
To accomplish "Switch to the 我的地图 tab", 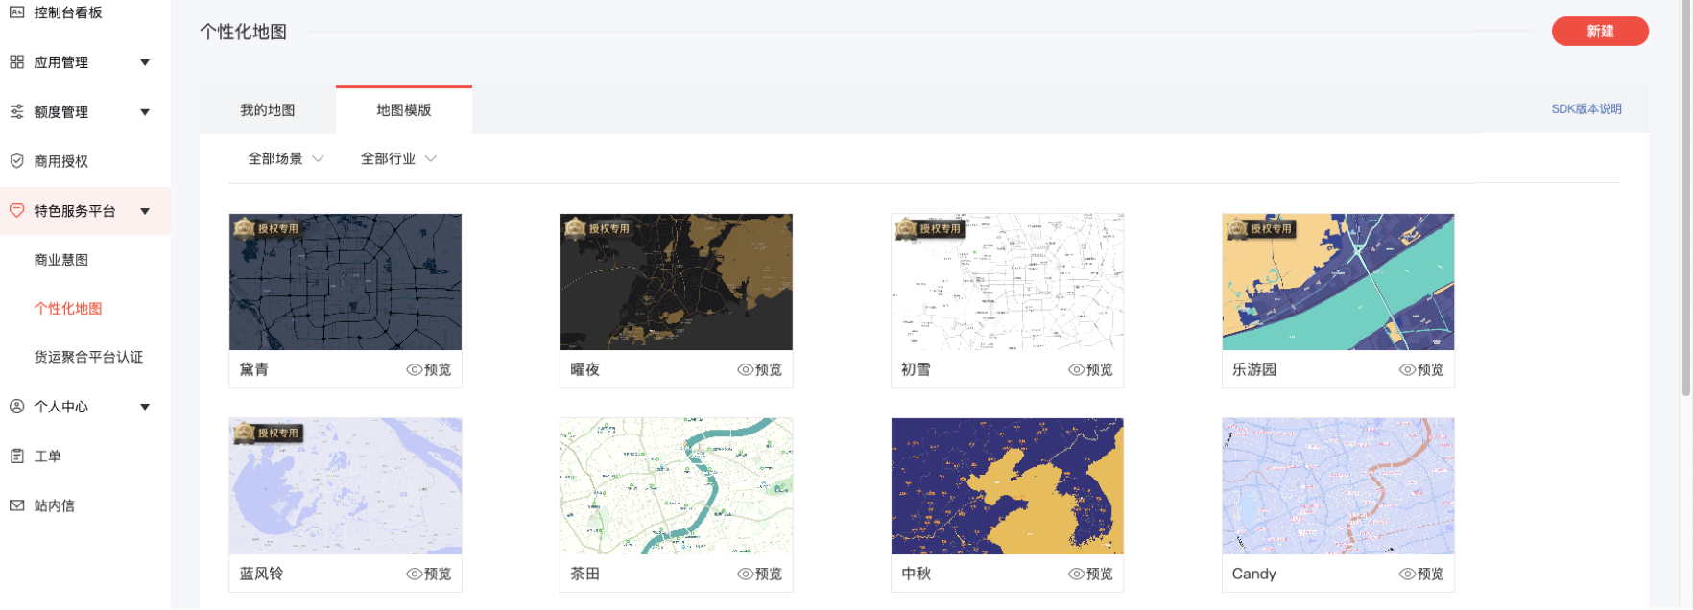I will click(x=268, y=110).
